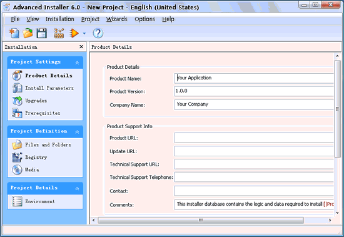344x237 pixels.
Task: Open the Prerequisites page
Action: point(43,113)
